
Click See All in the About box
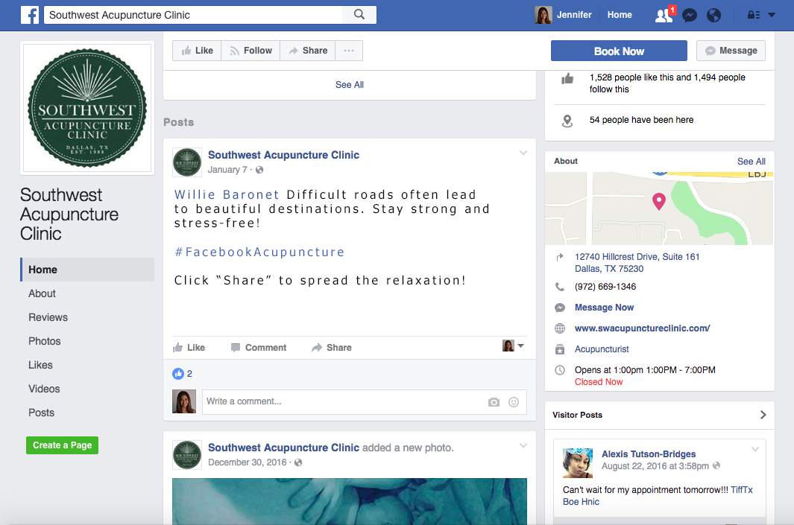[x=751, y=162]
